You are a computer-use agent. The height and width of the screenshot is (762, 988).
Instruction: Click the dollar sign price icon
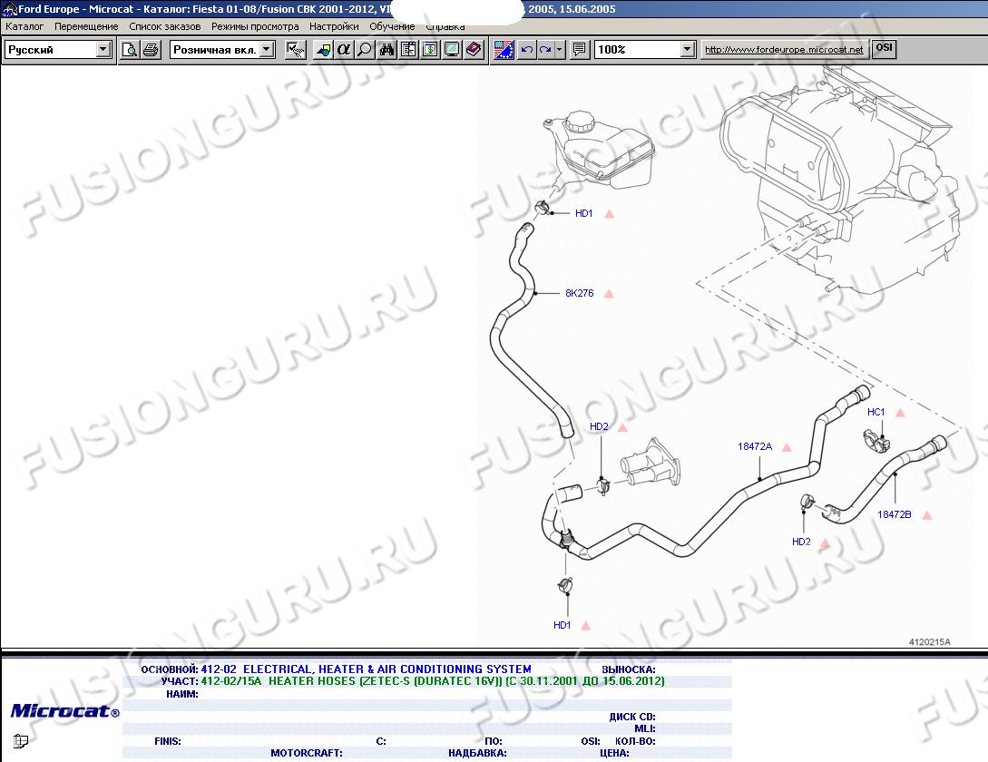[430, 49]
